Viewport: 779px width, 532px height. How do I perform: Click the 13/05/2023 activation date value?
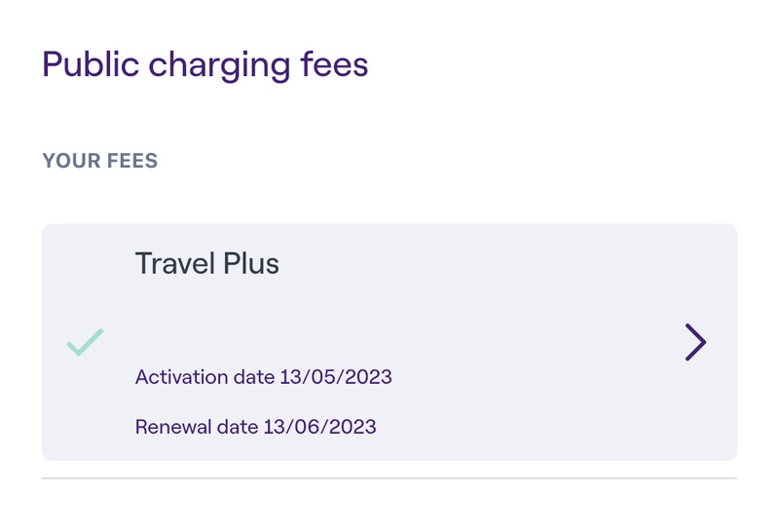coord(336,377)
